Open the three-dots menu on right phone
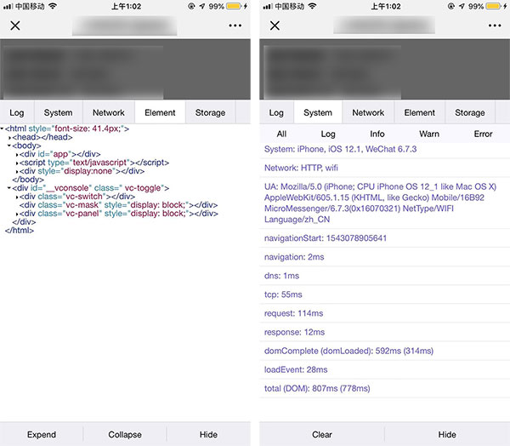 [x=495, y=26]
